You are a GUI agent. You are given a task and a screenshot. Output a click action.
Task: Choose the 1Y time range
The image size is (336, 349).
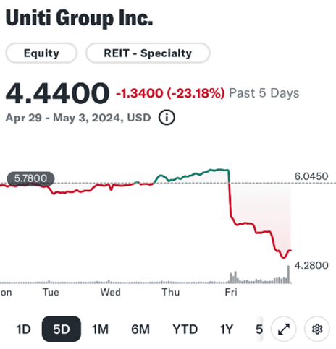(x=227, y=329)
